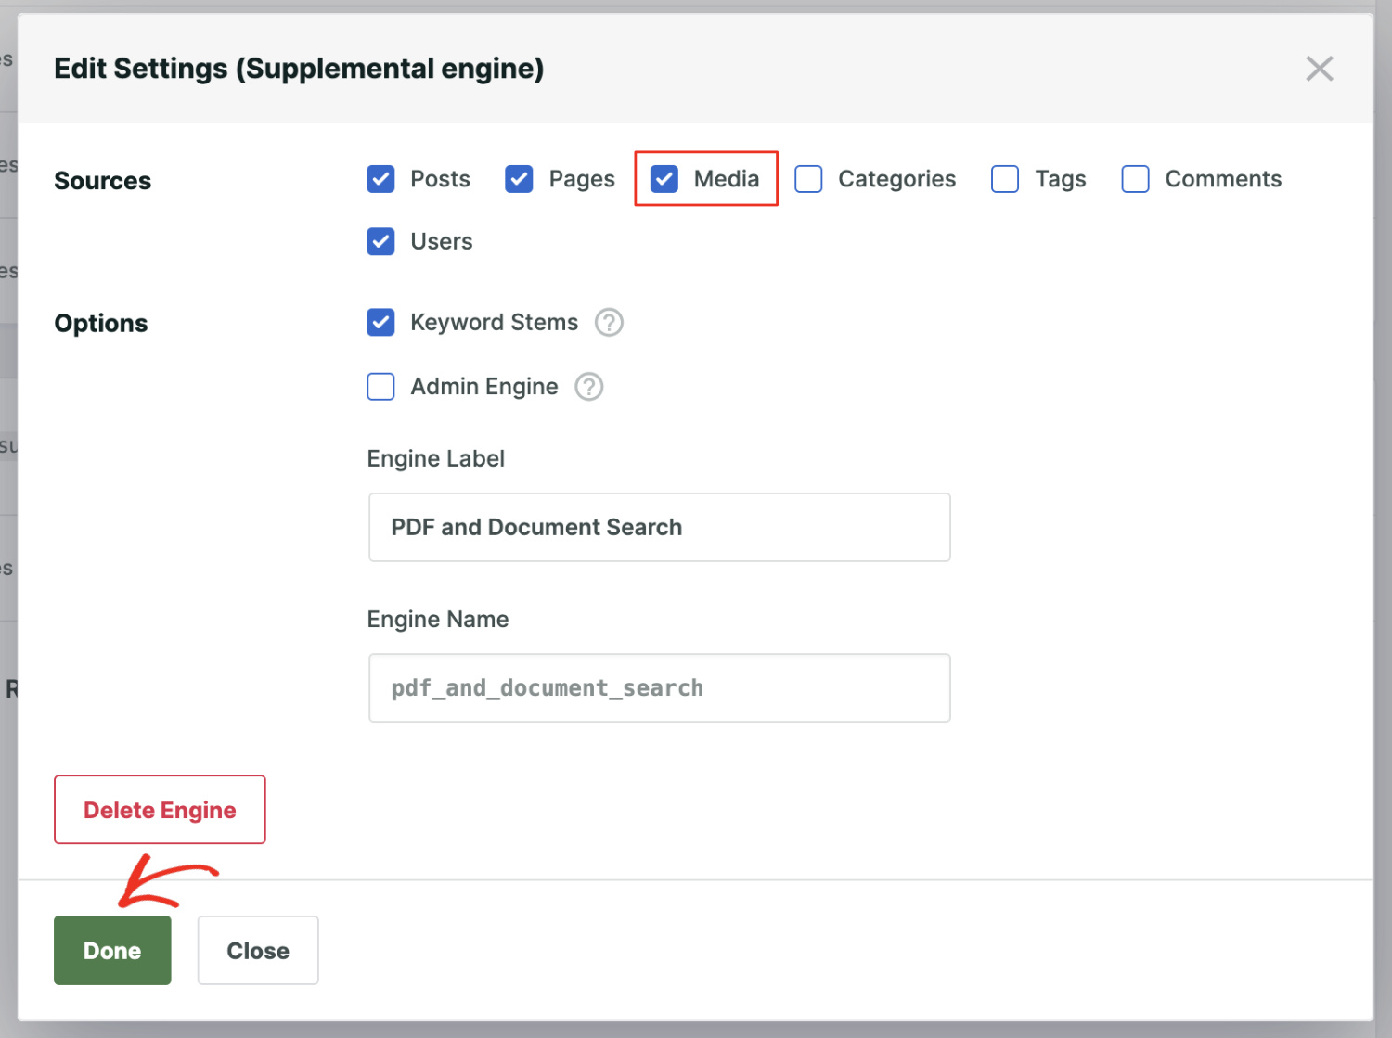This screenshot has height=1038, width=1392.
Task: Enable the Tags source
Action: [1005, 179]
